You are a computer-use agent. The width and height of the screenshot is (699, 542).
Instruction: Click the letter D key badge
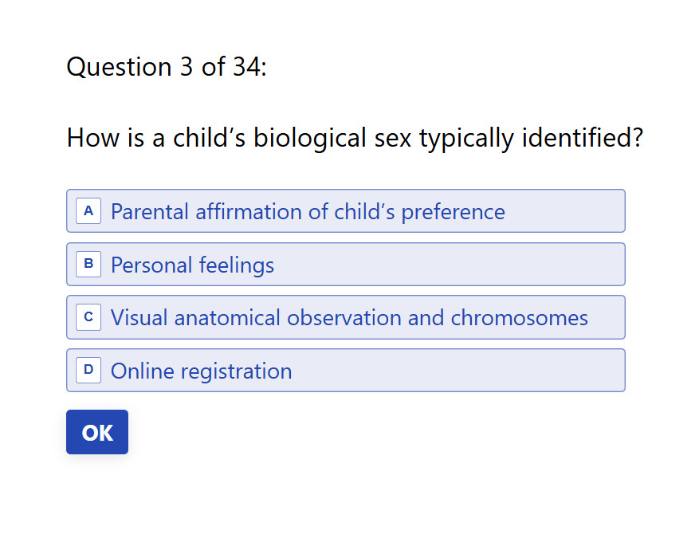tap(88, 371)
